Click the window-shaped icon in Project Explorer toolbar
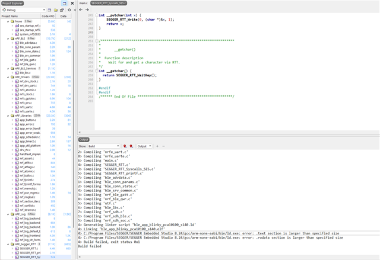380x260 pixels. click(x=49, y=10)
